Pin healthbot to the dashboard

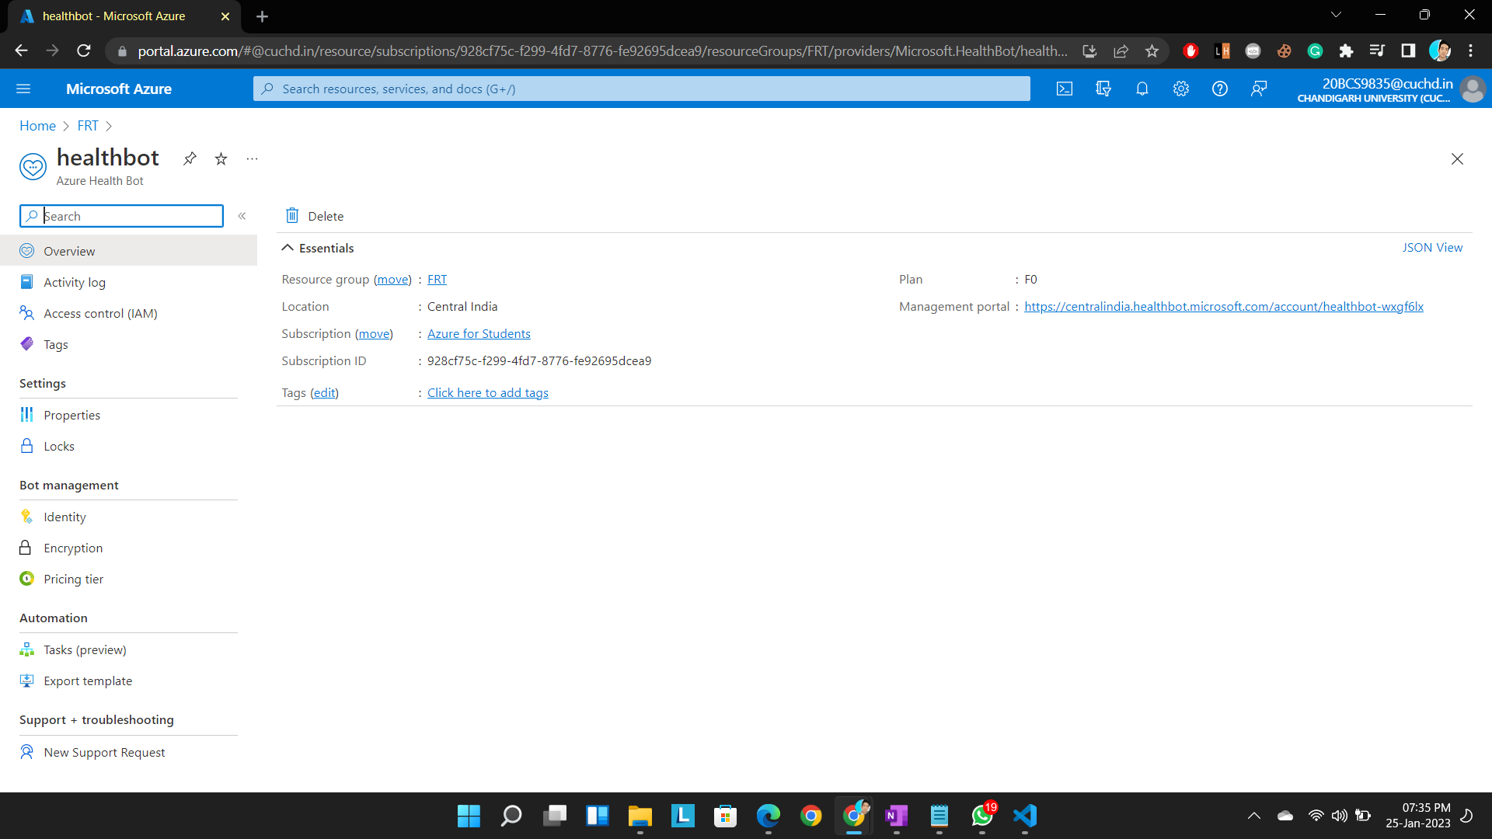pos(190,158)
